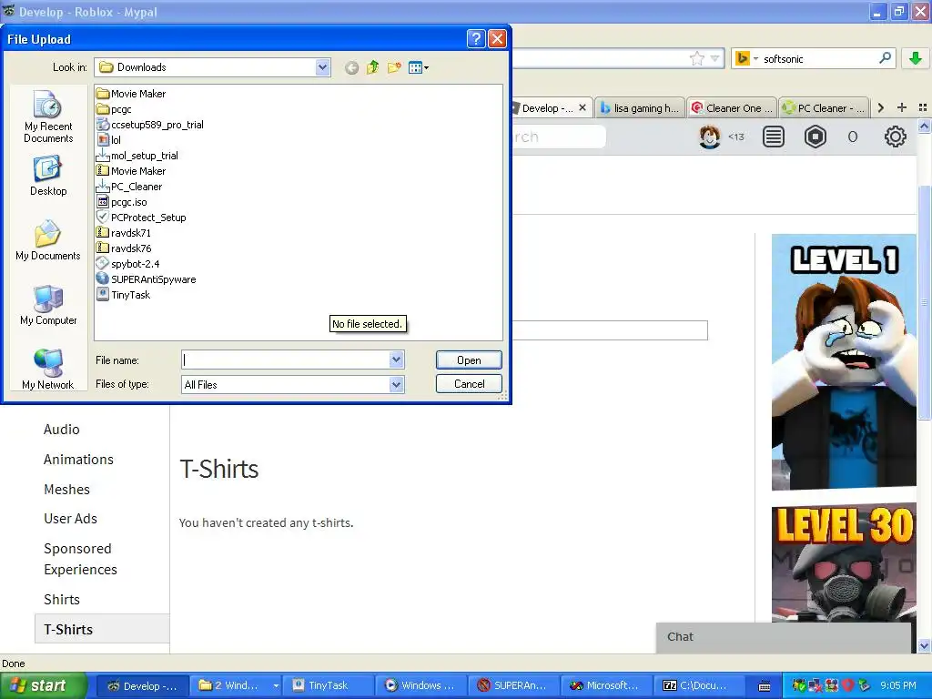Viewport: 932px width, 699px height.
Task: Click the File Upload help question button
Action: 476,39
